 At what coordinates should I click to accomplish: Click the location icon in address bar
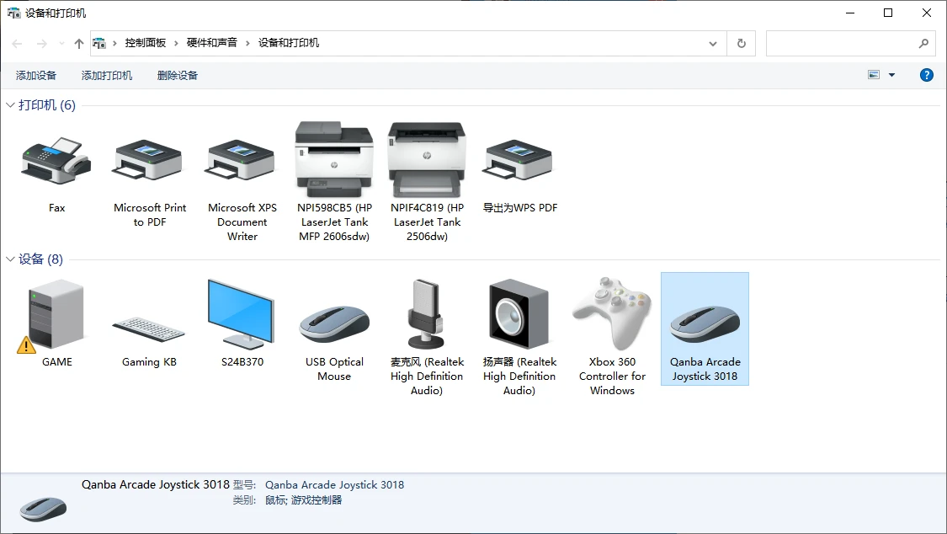click(99, 43)
